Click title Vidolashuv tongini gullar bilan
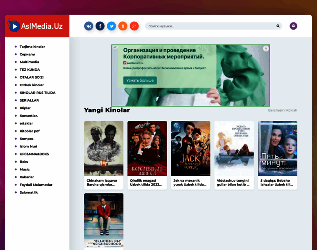This screenshot has height=250, width=317. 233,182
